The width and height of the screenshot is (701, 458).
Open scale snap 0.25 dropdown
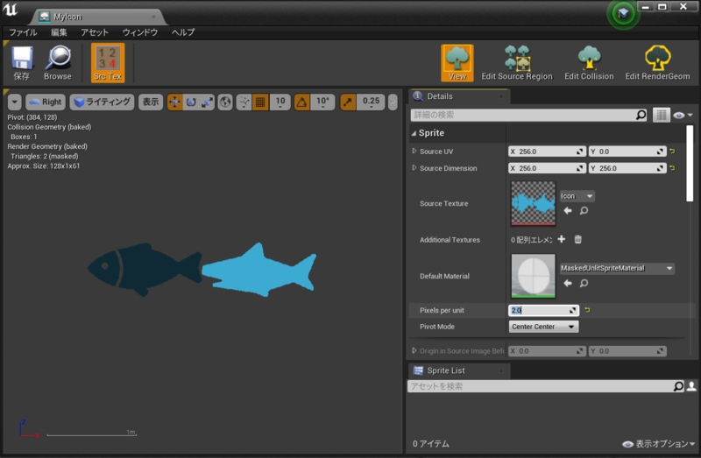pyautogui.click(x=371, y=102)
